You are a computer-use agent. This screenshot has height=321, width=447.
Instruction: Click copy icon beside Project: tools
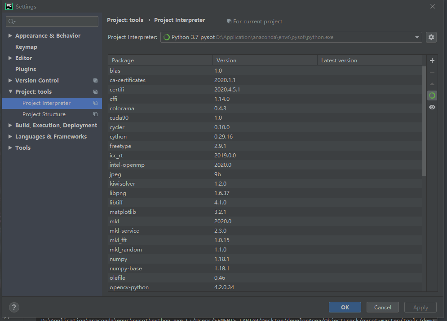(96, 91)
